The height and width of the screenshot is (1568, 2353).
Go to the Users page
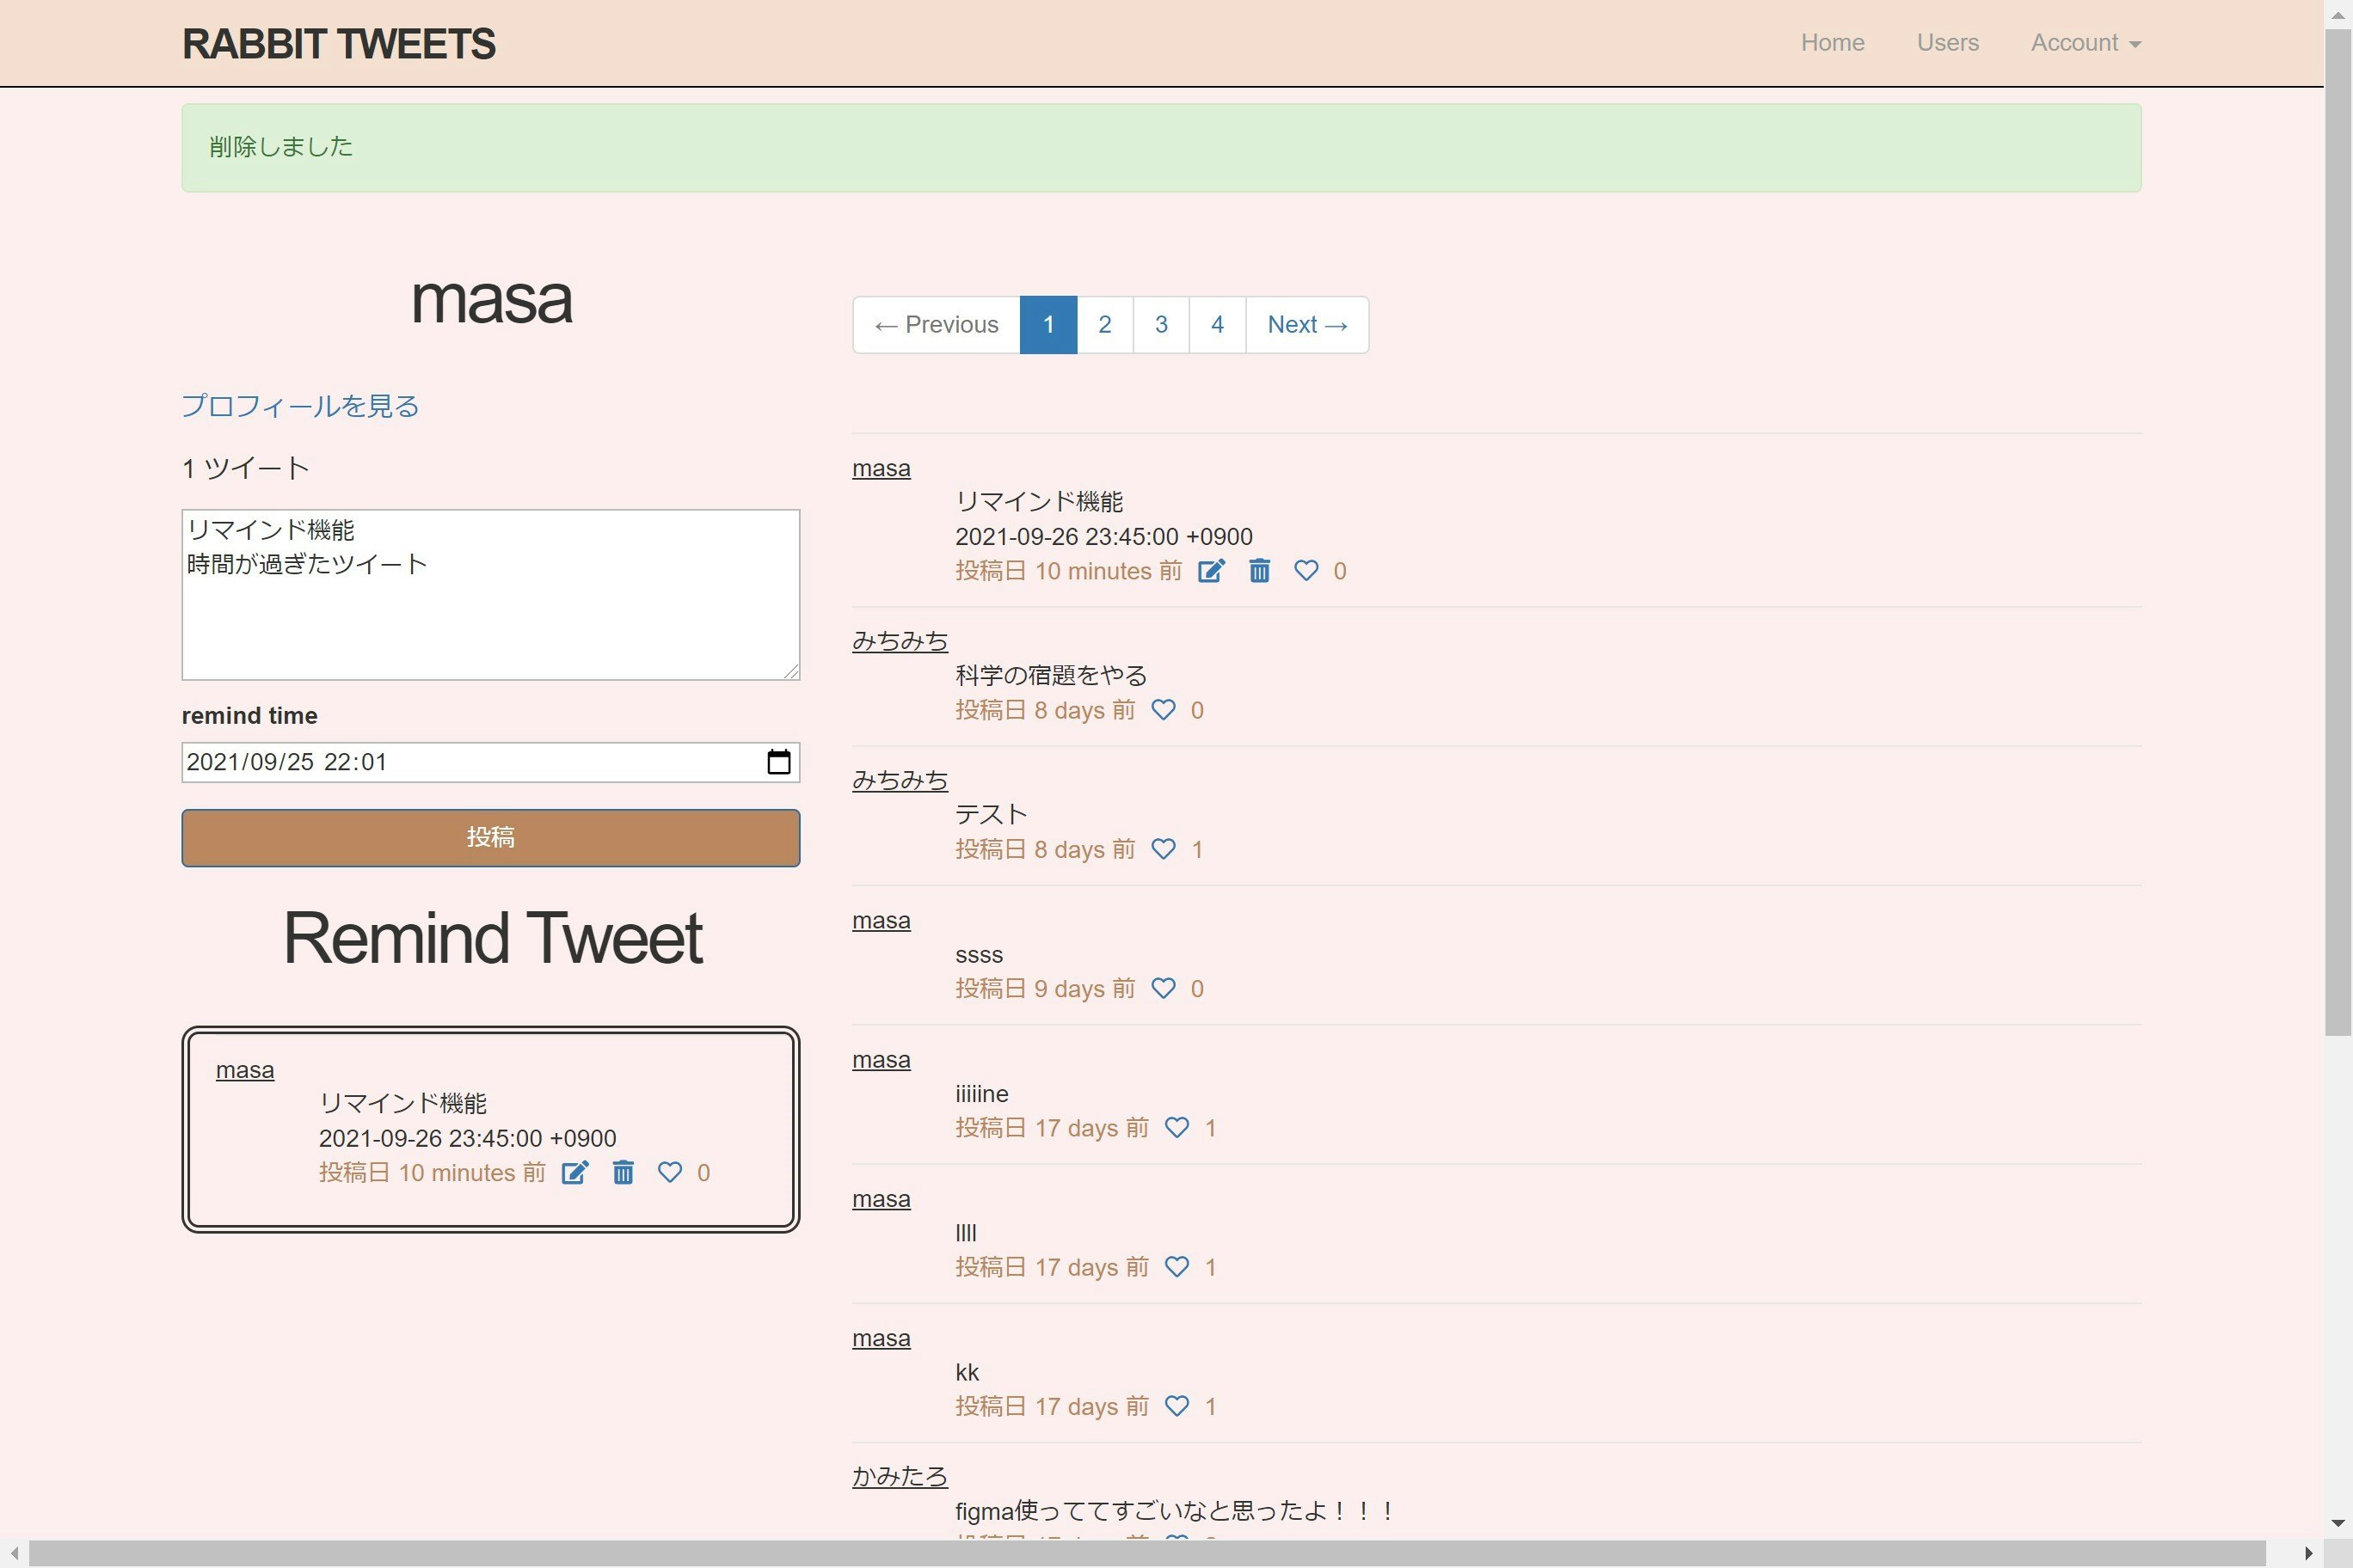(x=1947, y=42)
